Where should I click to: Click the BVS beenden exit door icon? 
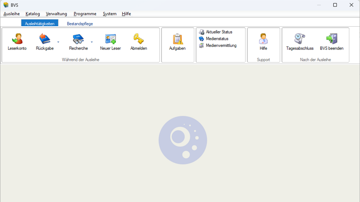332,39
